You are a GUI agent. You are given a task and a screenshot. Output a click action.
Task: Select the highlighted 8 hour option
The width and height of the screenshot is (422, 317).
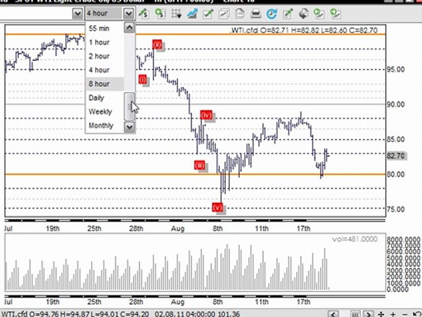(x=105, y=84)
